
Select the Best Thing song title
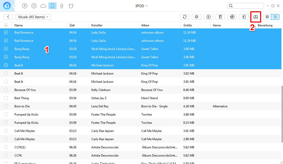[22, 98]
